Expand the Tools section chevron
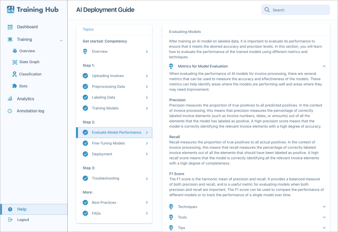338x232 pixels. (324, 217)
